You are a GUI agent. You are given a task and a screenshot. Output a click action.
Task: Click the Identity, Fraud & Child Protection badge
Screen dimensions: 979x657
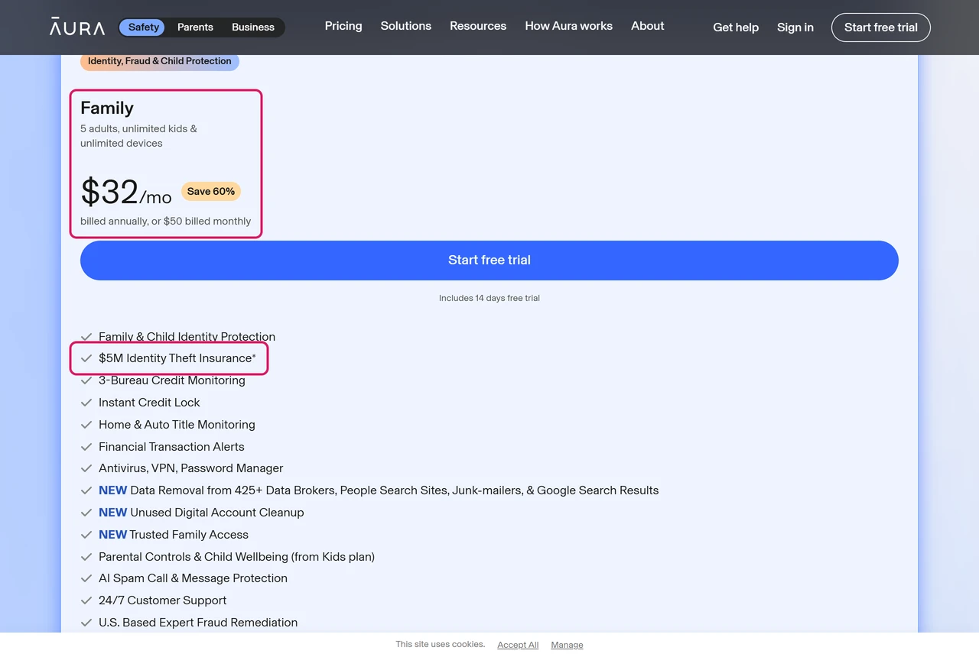pyautogui.click(x=160, y=61)
